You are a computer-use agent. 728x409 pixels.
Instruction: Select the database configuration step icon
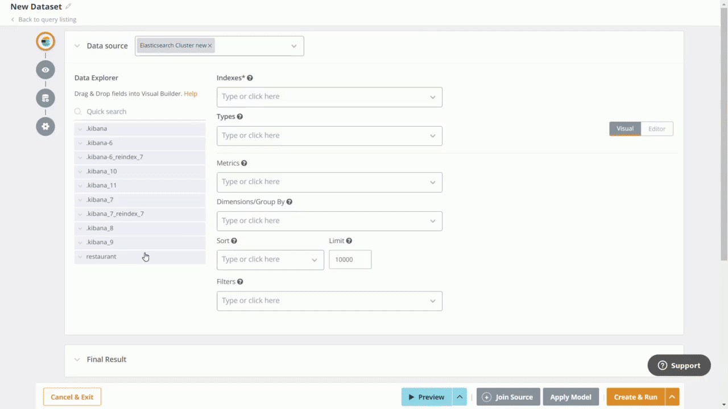[x=45, y=98]
